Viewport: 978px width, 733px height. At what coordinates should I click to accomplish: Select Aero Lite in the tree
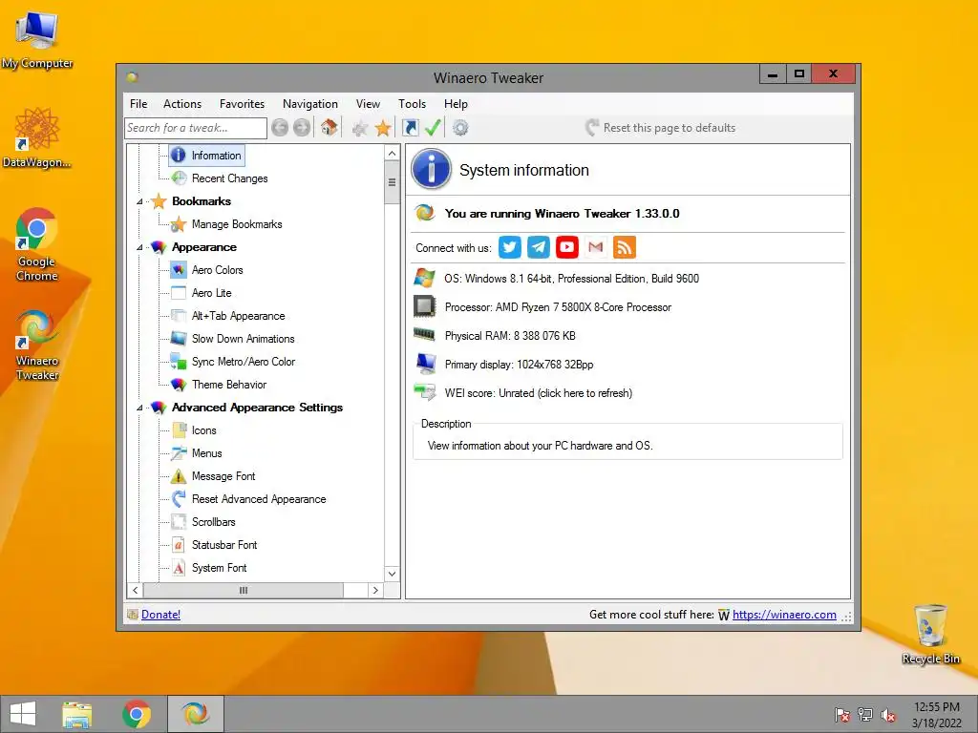tap(211, 293)
